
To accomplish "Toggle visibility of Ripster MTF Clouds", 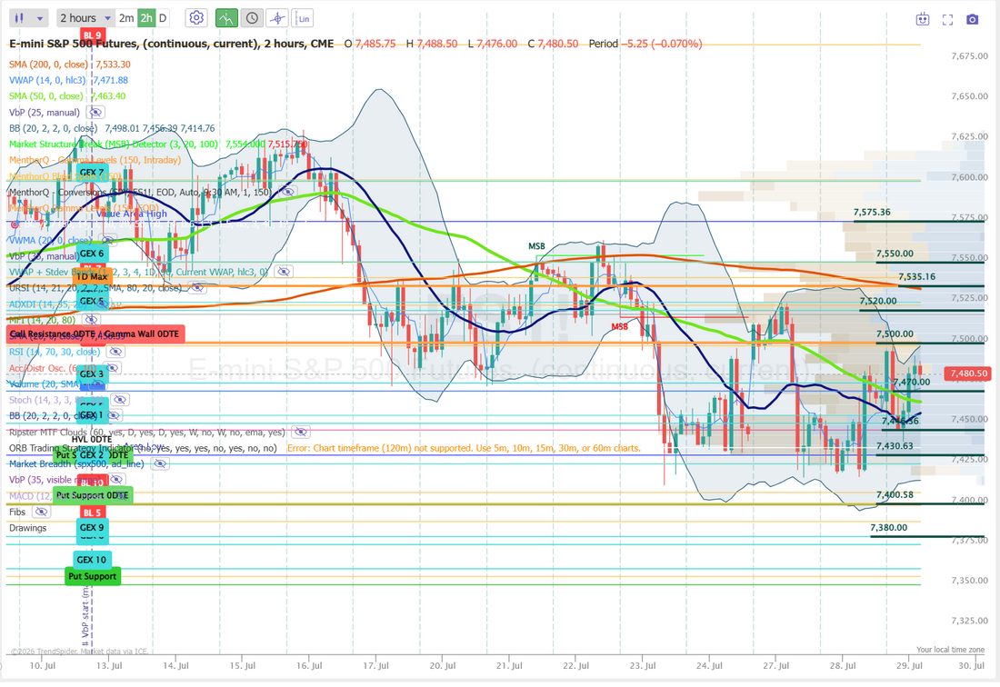I will 300,432.
